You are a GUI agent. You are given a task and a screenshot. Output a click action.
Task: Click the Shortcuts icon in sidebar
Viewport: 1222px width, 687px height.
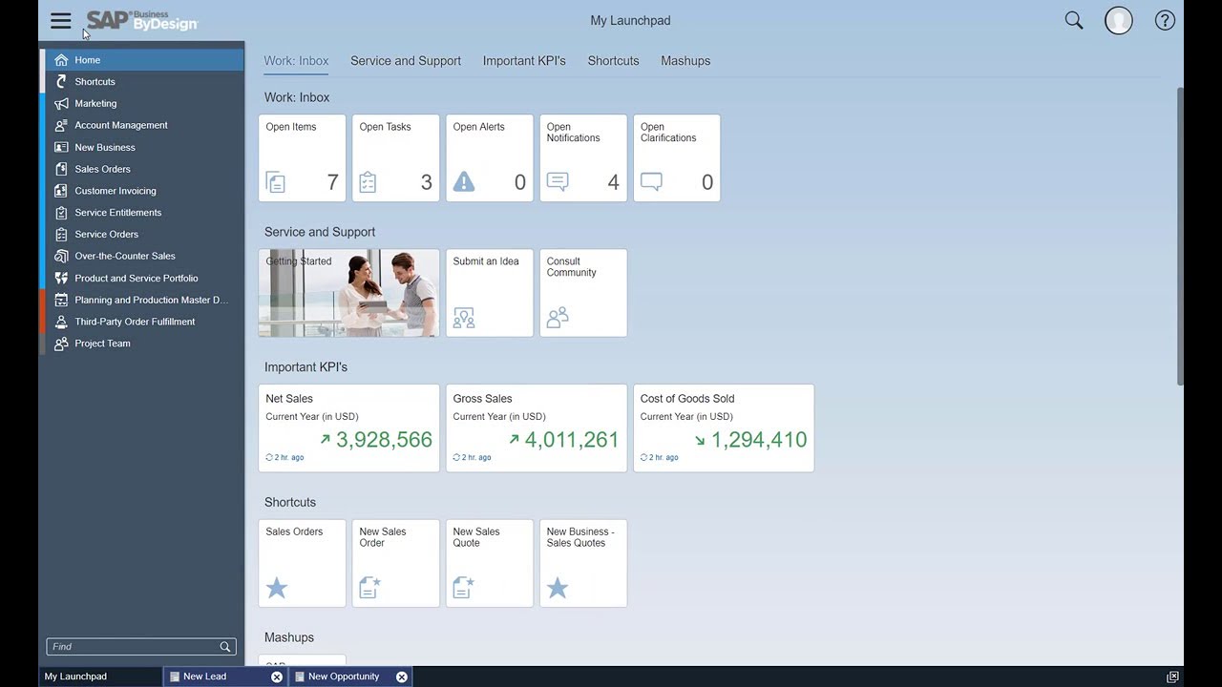(61, 82)
